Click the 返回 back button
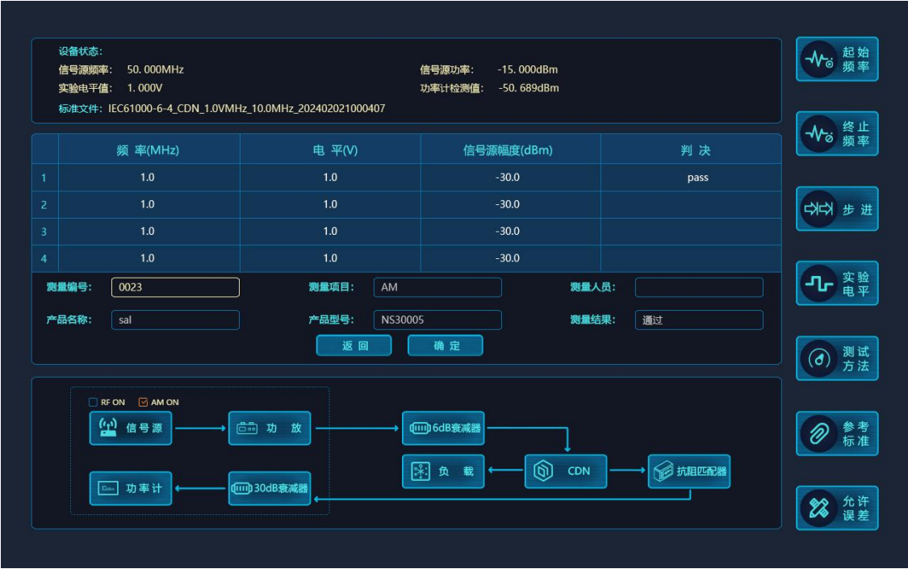 click(x=354, y=345)
